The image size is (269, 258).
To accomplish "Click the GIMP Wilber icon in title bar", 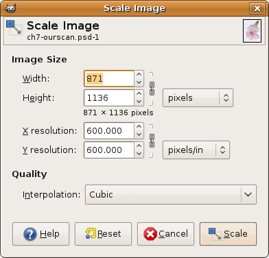I will (x=10, y=8).
